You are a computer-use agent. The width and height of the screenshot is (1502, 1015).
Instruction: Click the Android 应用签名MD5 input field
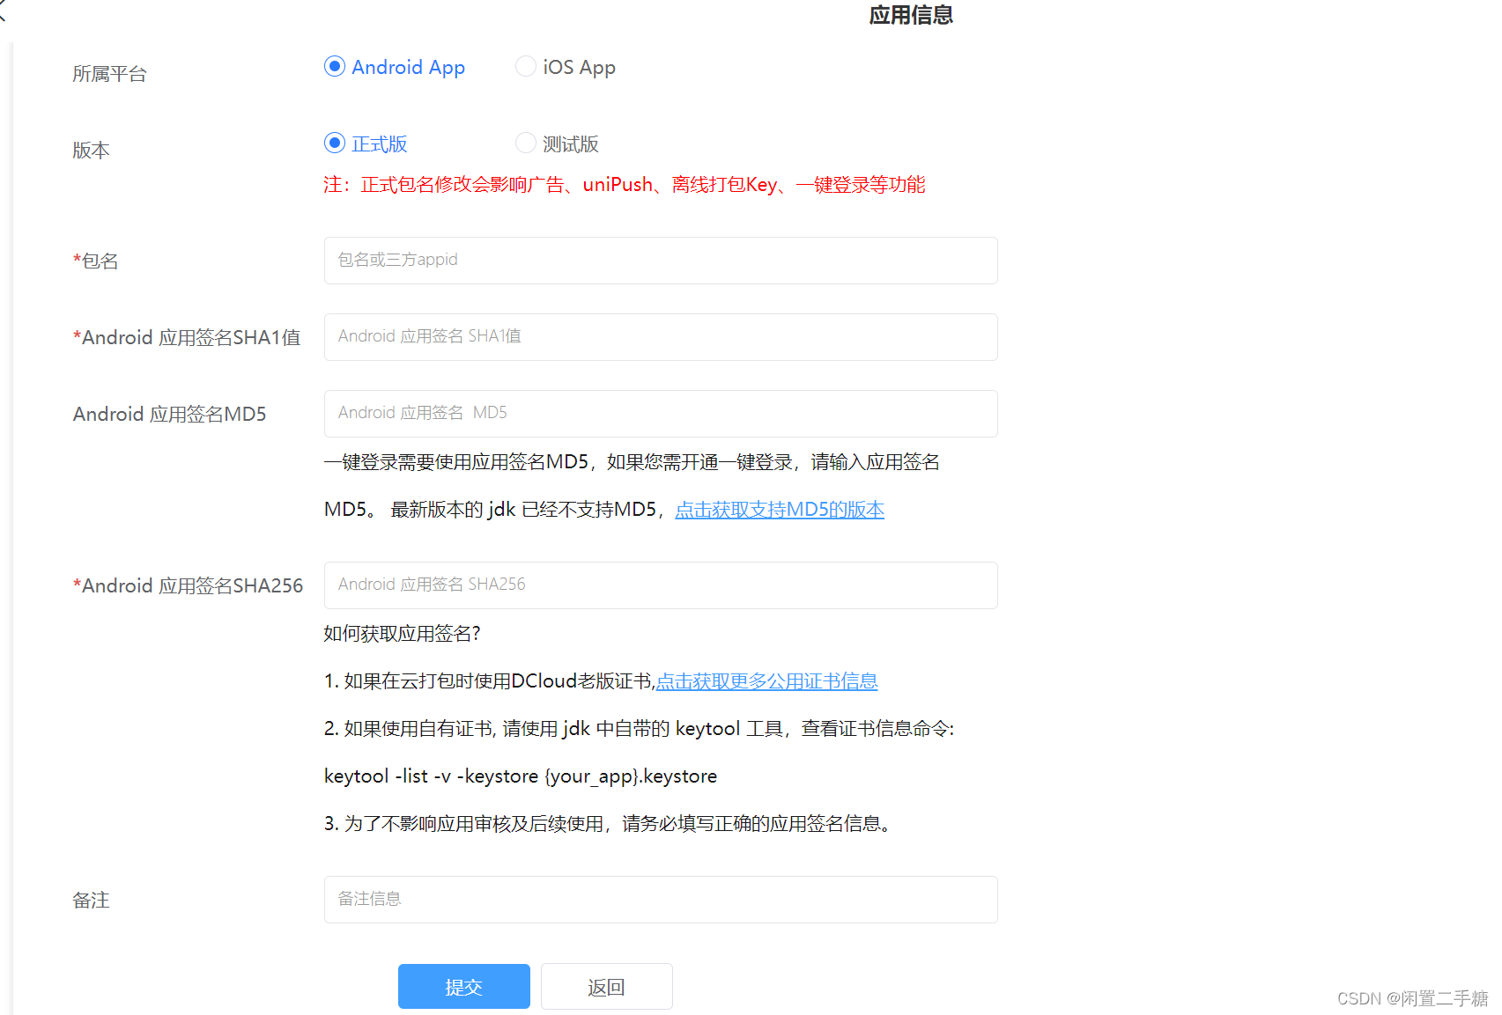(x=660, y=413)
